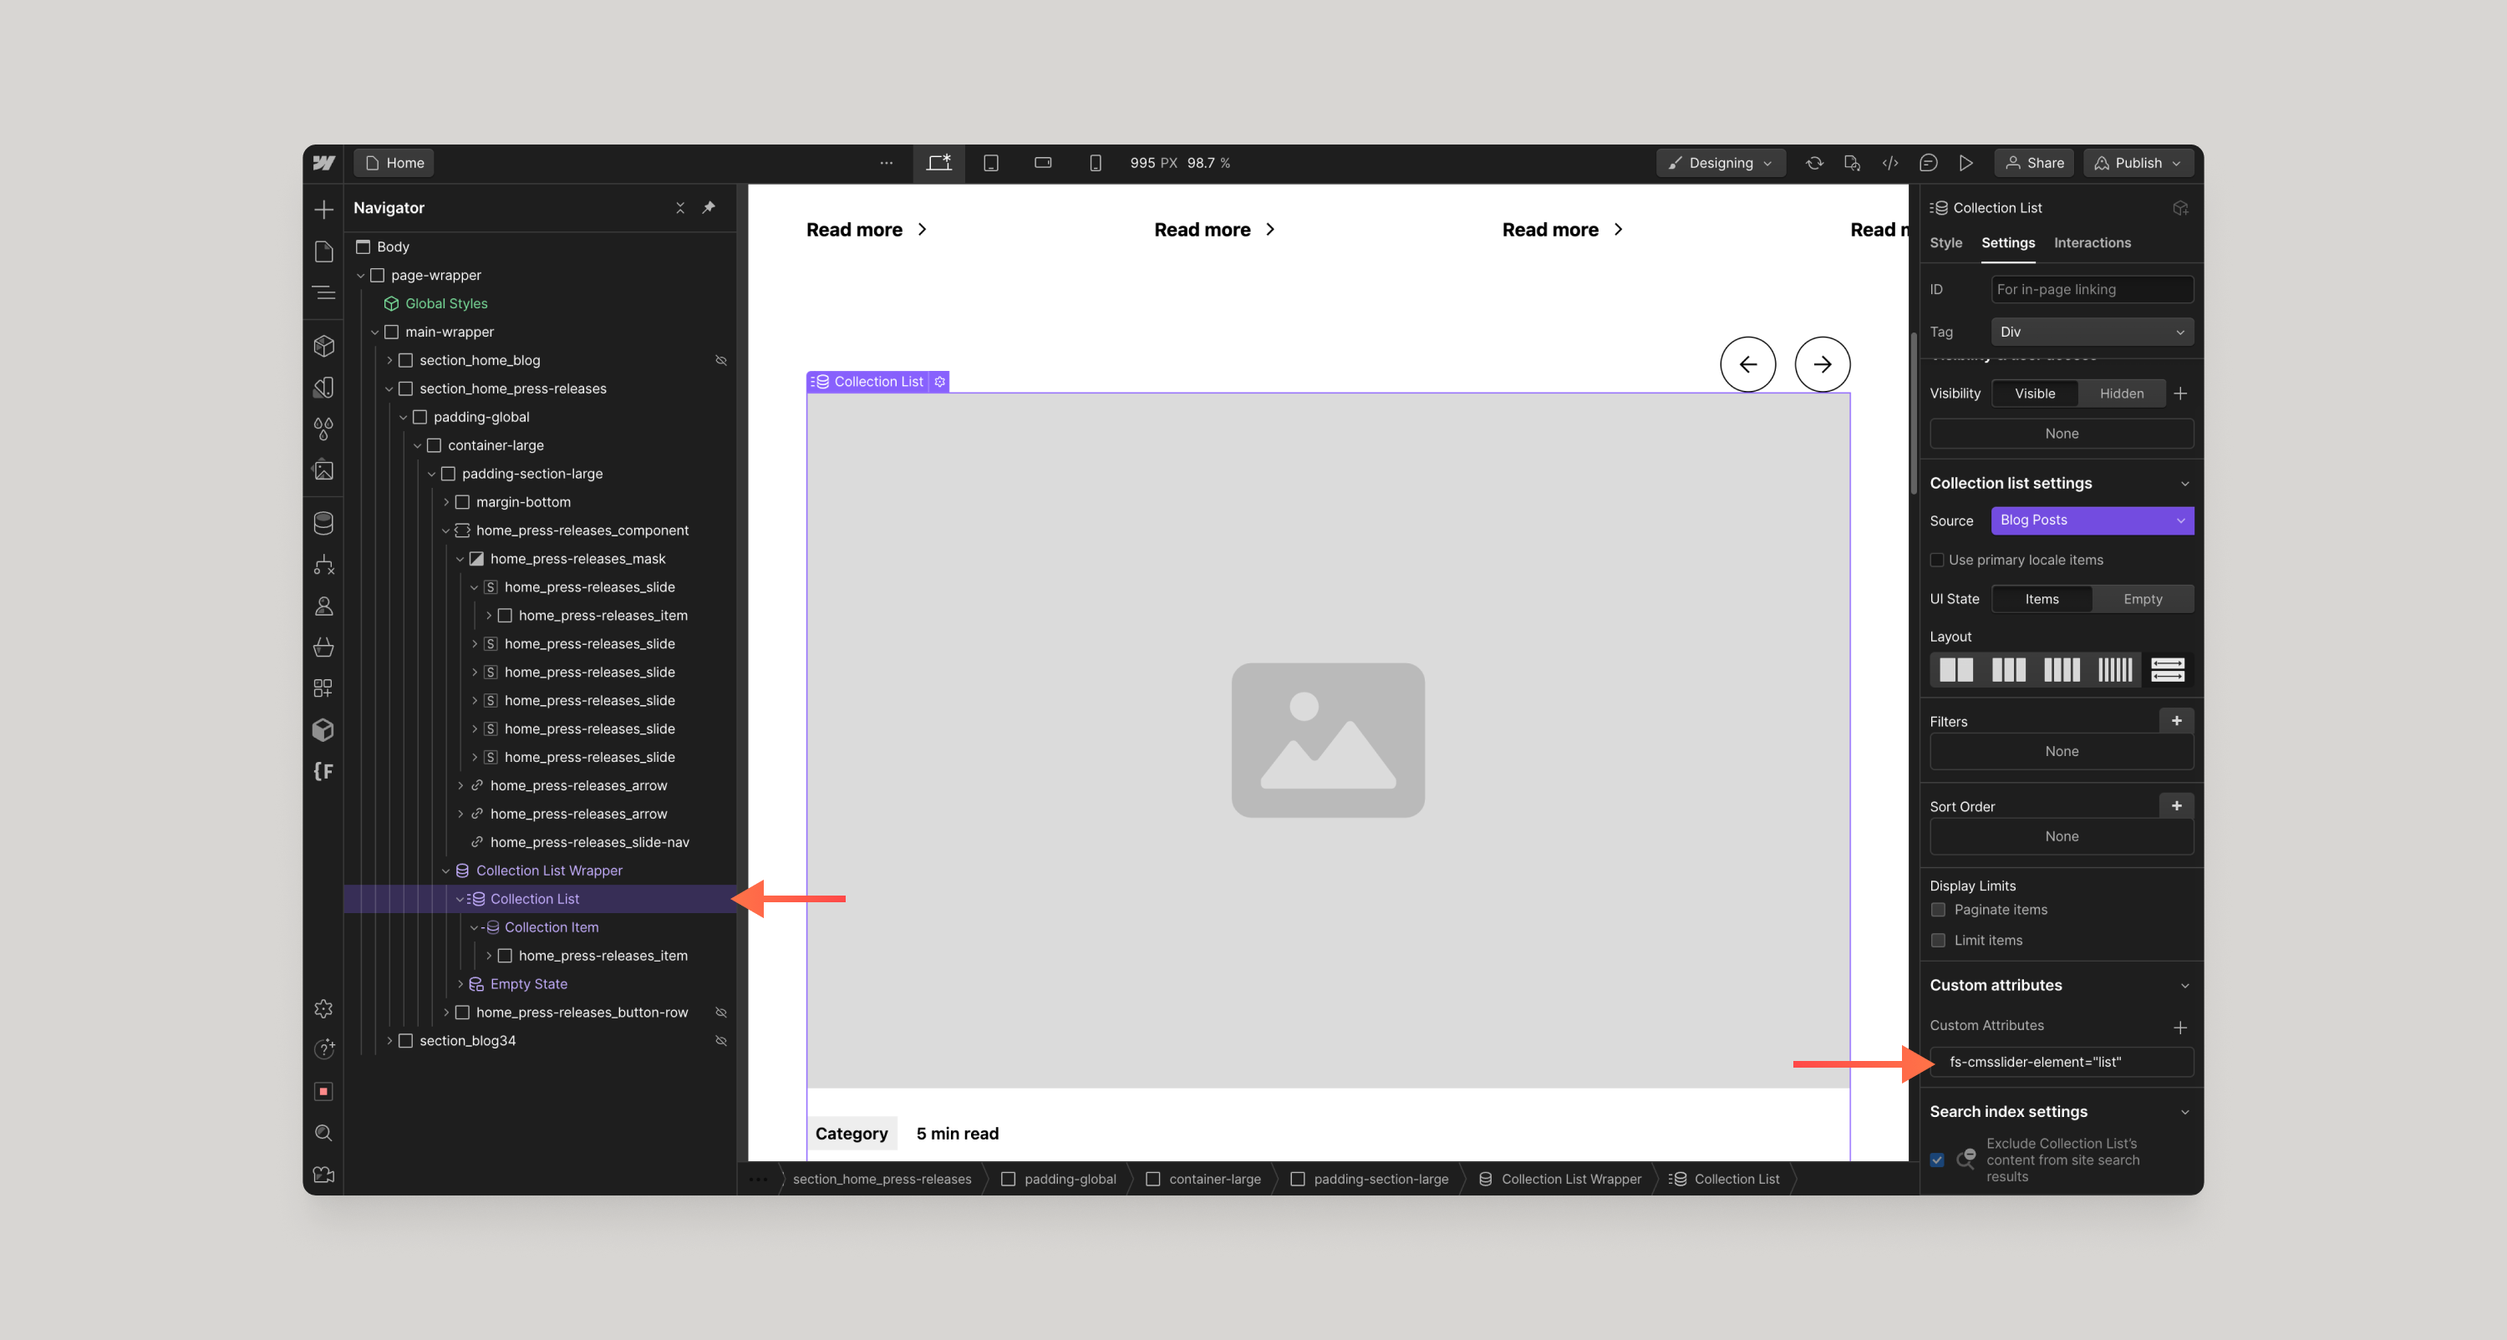
Task: Open the Search magnifier icon
Action: coord(324,1133)
